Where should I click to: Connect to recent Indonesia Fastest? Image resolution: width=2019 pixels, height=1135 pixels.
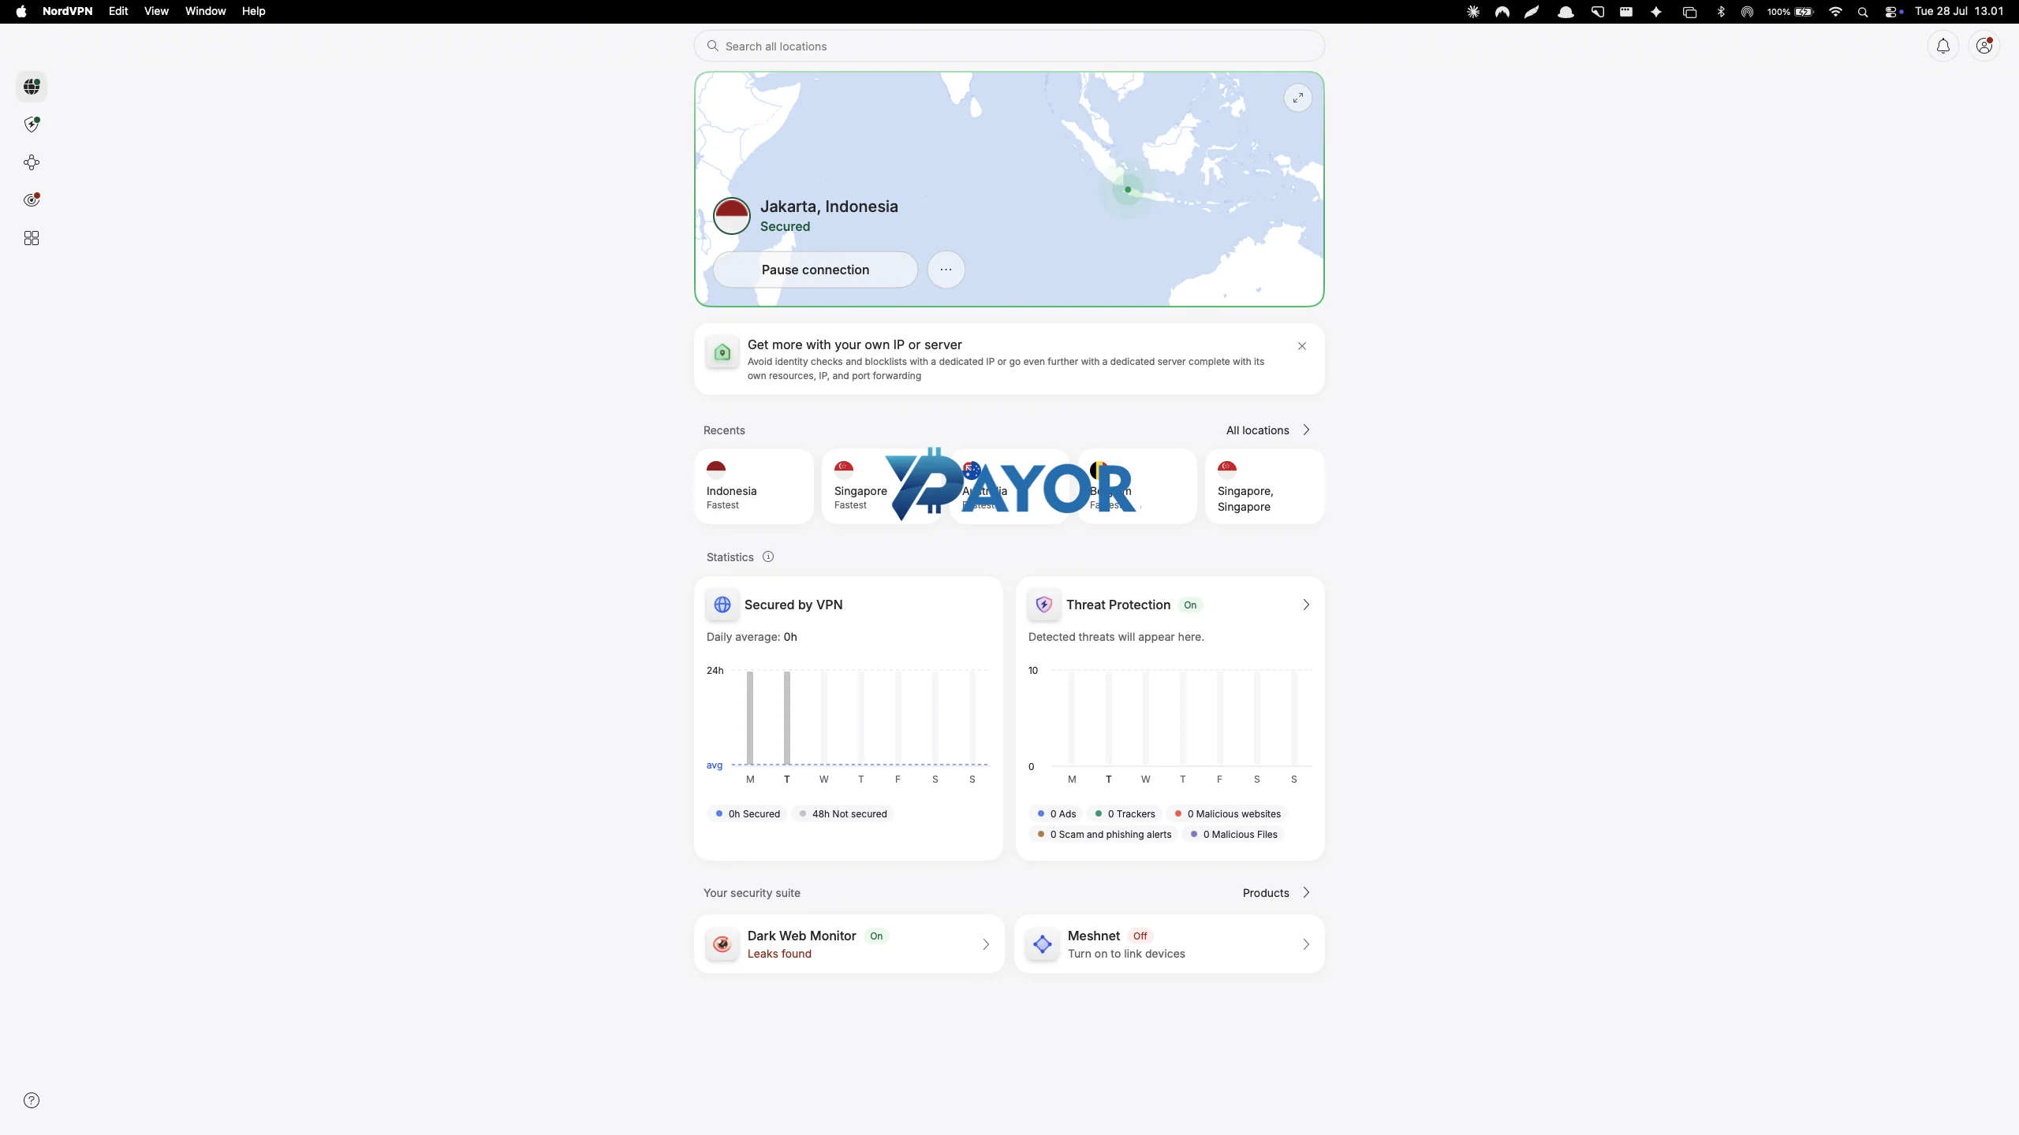(754, 486)
